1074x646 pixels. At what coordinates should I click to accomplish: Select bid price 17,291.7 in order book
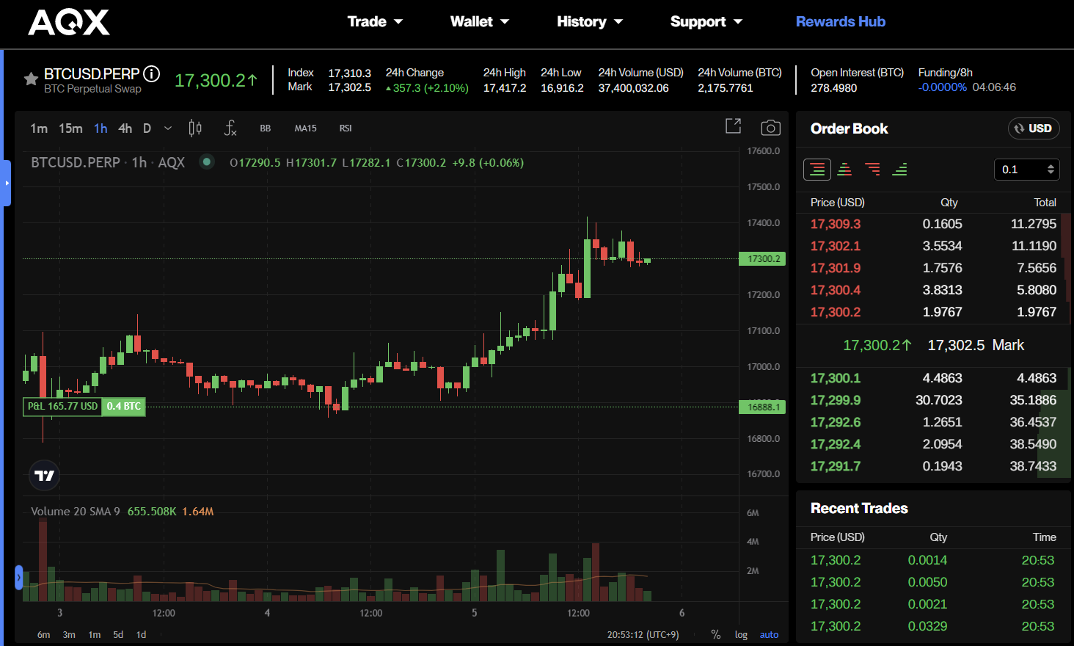[x=836, y=466]
